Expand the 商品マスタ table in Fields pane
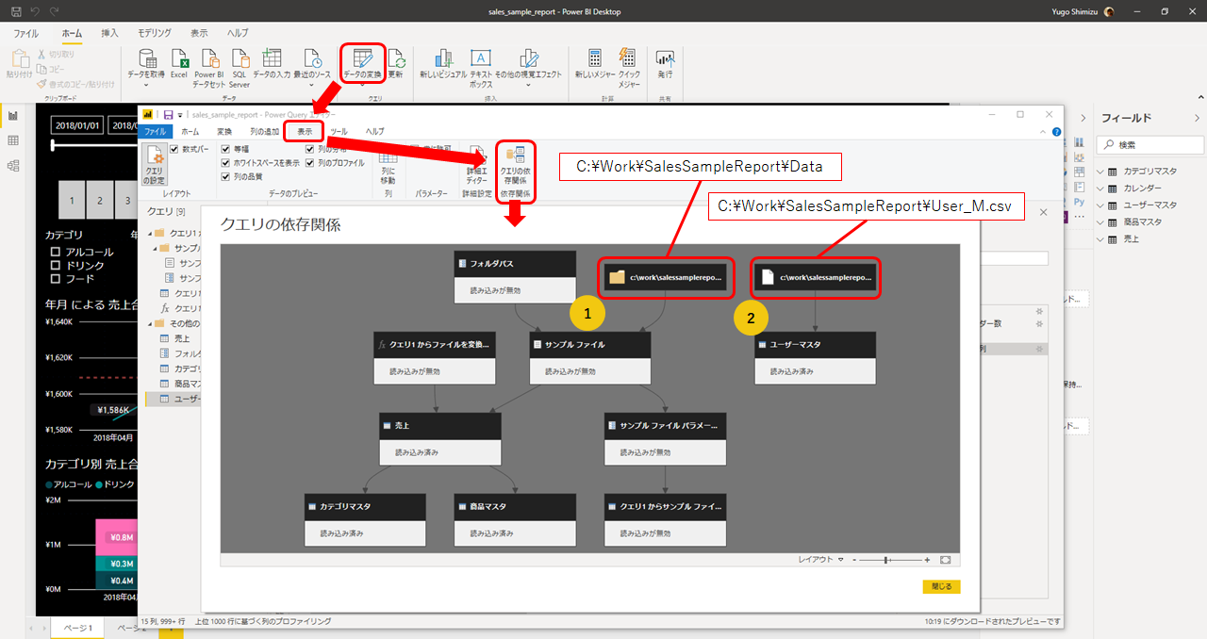The height and width of the screenshot is (639, 1207). [1101, 222]
